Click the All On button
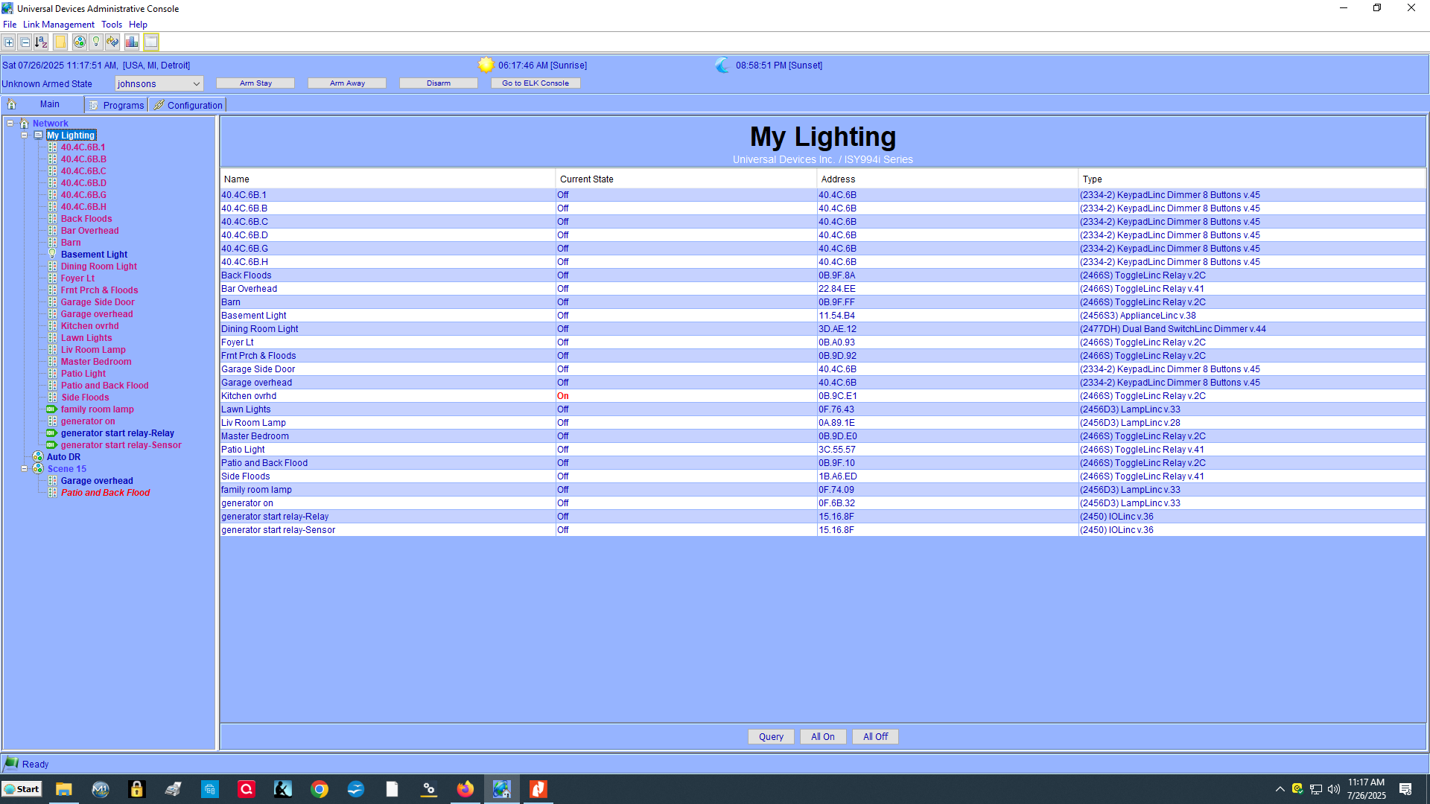1430x804 pixels. [823, 736]
